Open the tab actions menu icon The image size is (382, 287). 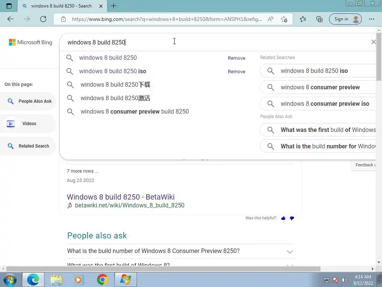tap(9, 6)
